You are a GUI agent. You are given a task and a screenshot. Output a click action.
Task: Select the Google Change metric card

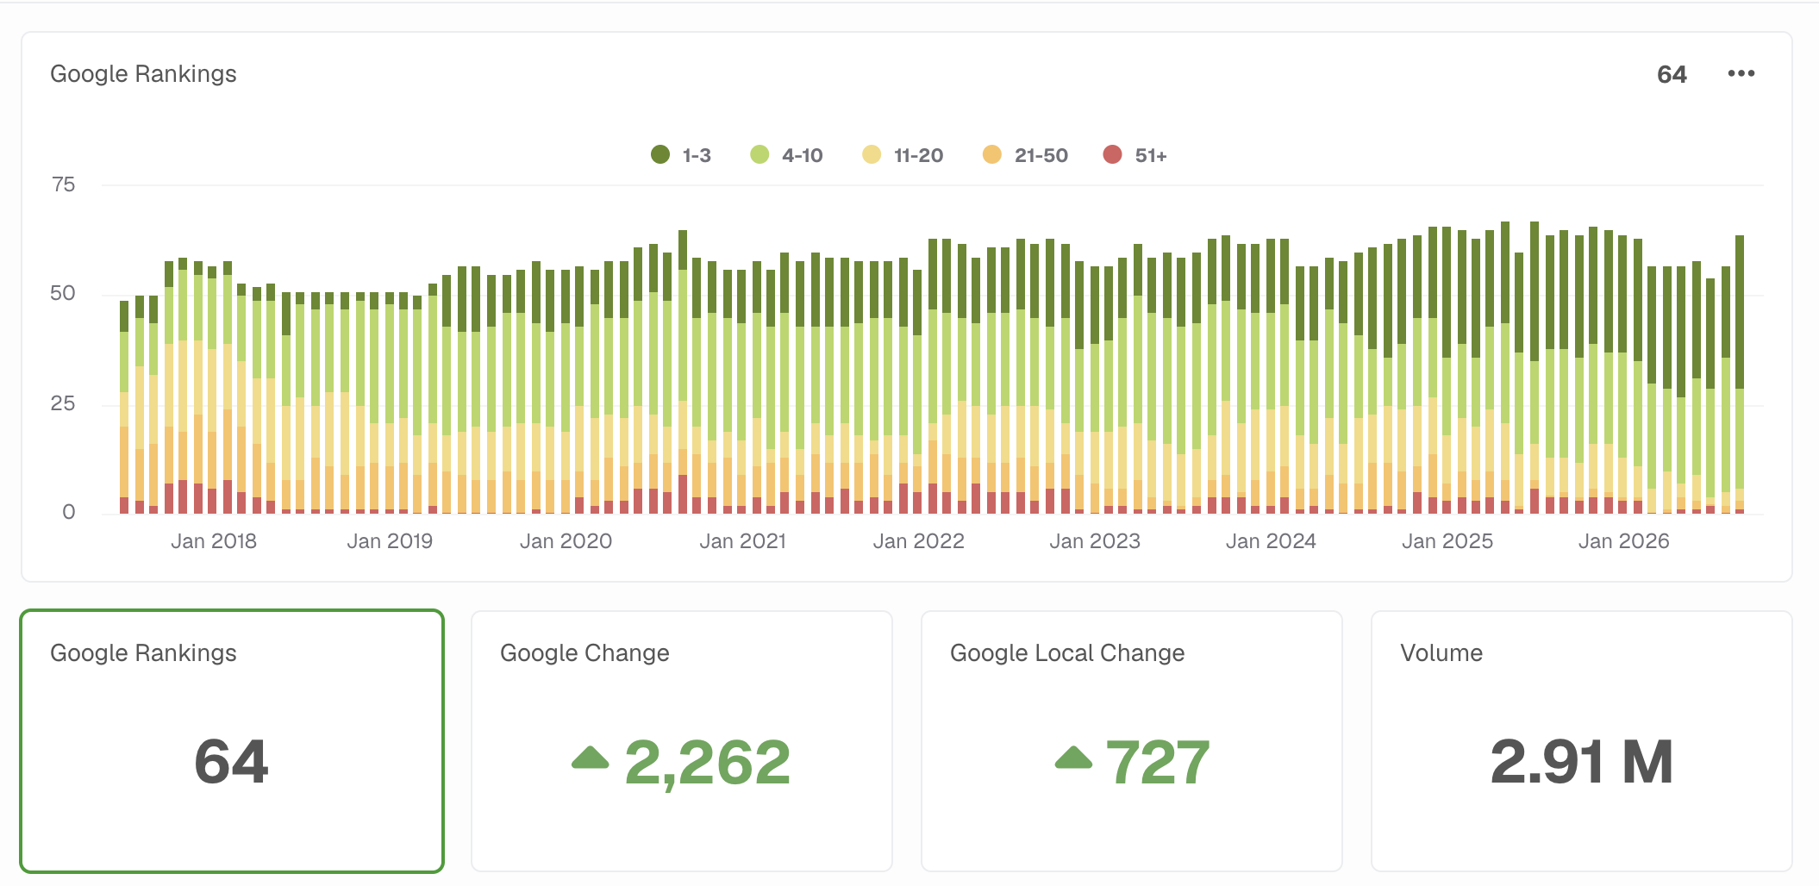682,741
